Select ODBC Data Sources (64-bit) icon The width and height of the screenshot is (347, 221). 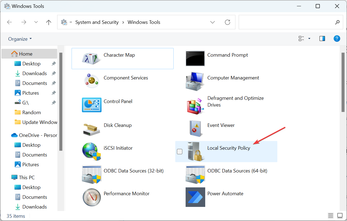pos(195,175)
